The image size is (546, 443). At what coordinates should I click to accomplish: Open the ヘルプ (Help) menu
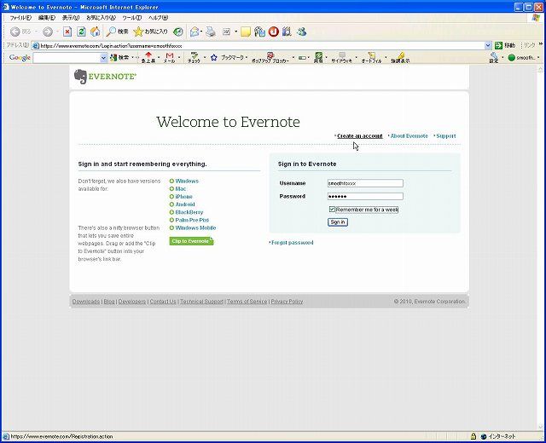click(x=158, y=17)
